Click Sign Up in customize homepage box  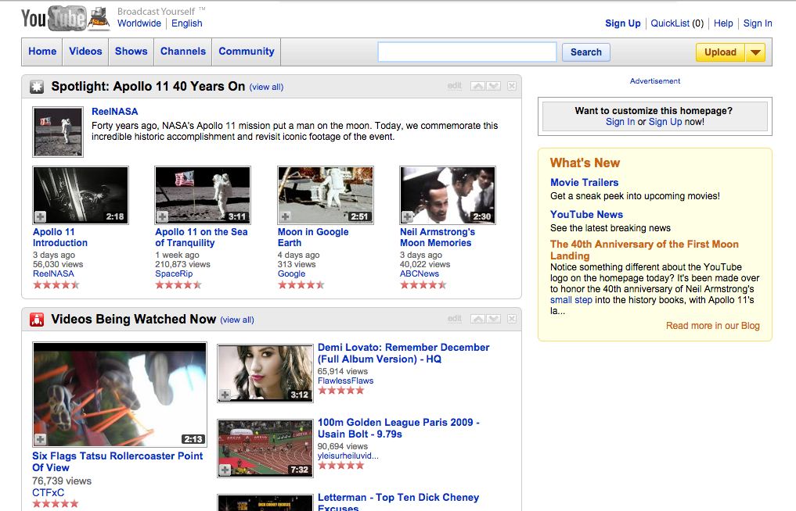665,122
